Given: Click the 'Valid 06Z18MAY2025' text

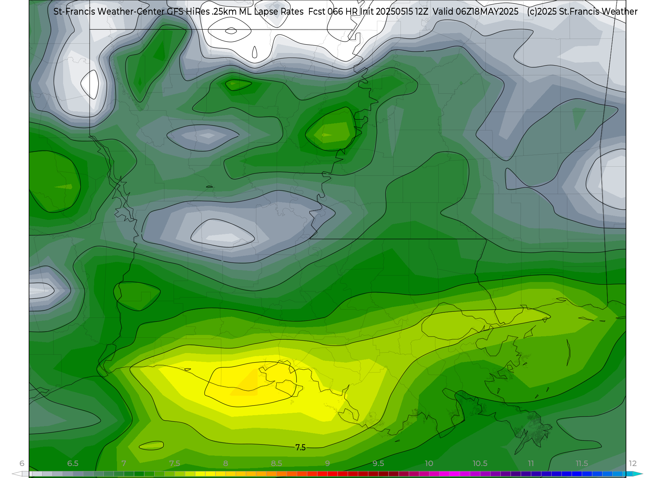Looking at the screenshot, I should click(476, 12).
